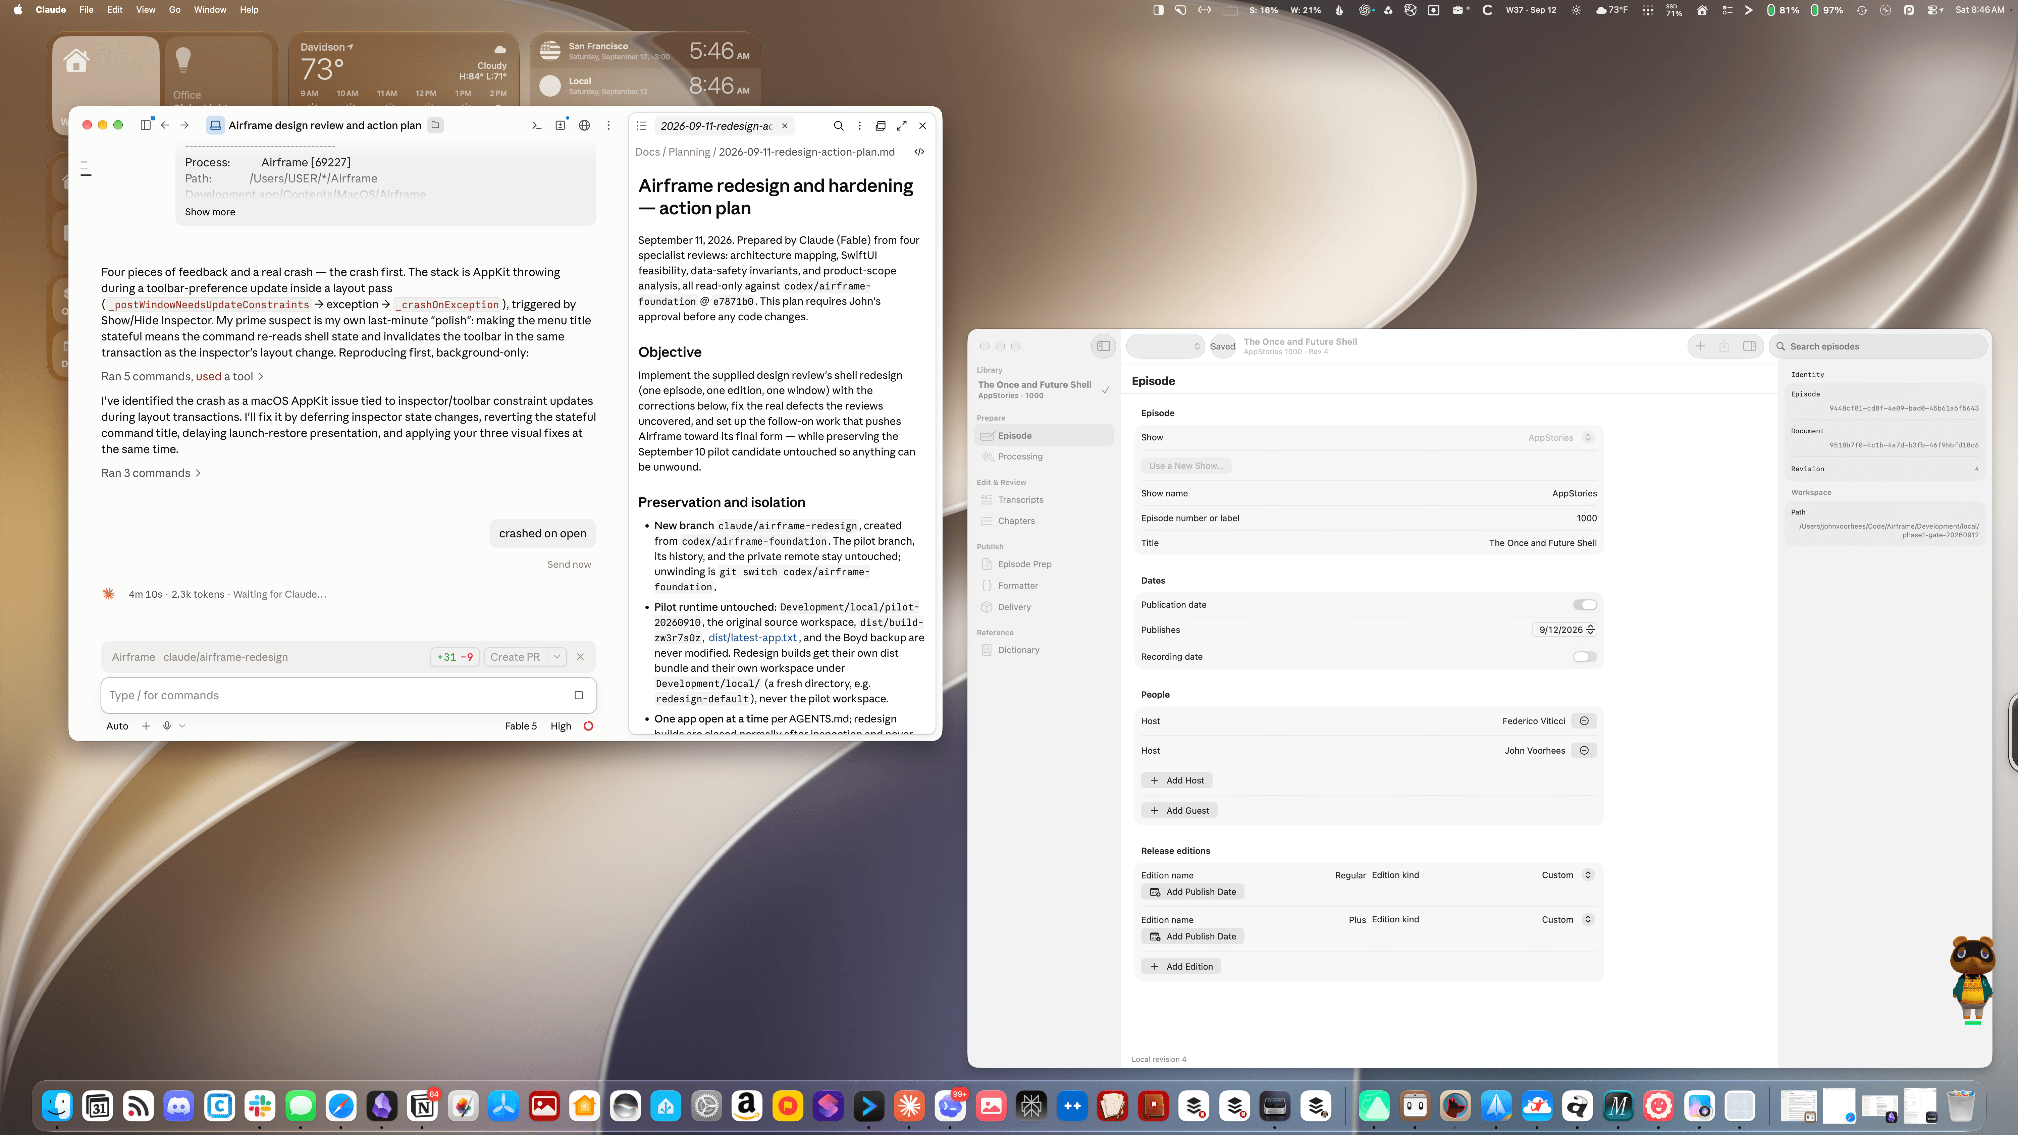Enable the Publication date switch
This screenshot has width=2018, height=1135.
click(x=1585, y=605)
